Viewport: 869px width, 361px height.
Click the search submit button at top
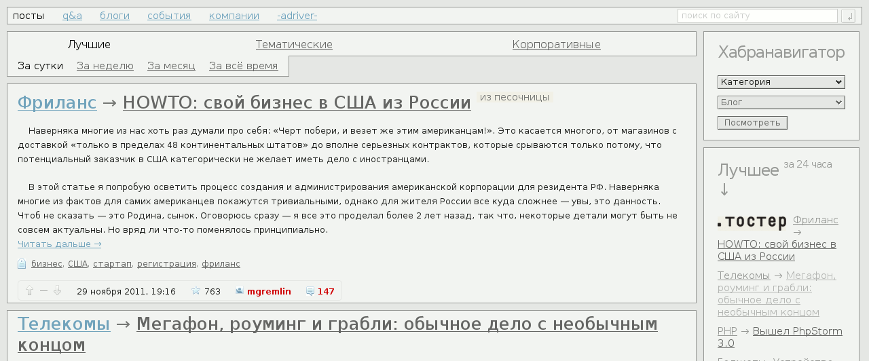click(848, 16)
